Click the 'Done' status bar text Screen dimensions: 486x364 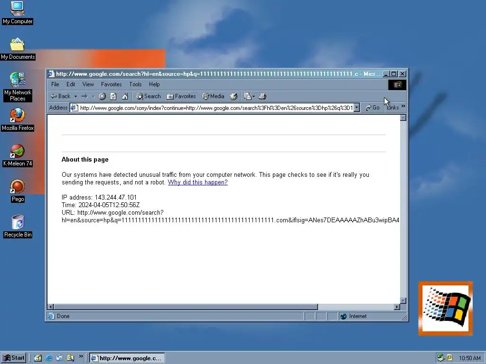coord(63,316)
